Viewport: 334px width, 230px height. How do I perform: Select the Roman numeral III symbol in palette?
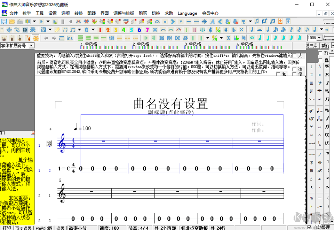311,83
